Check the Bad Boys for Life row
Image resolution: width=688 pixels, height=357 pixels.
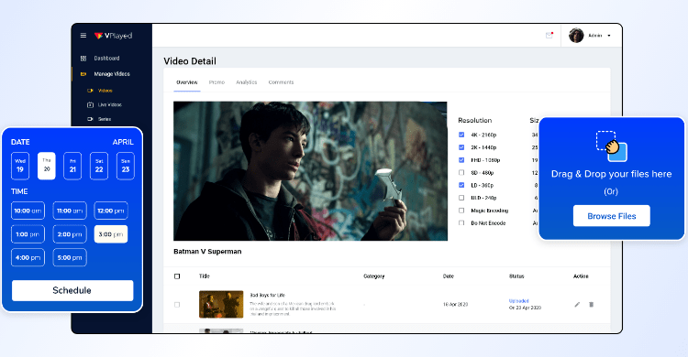click(177, 305)
